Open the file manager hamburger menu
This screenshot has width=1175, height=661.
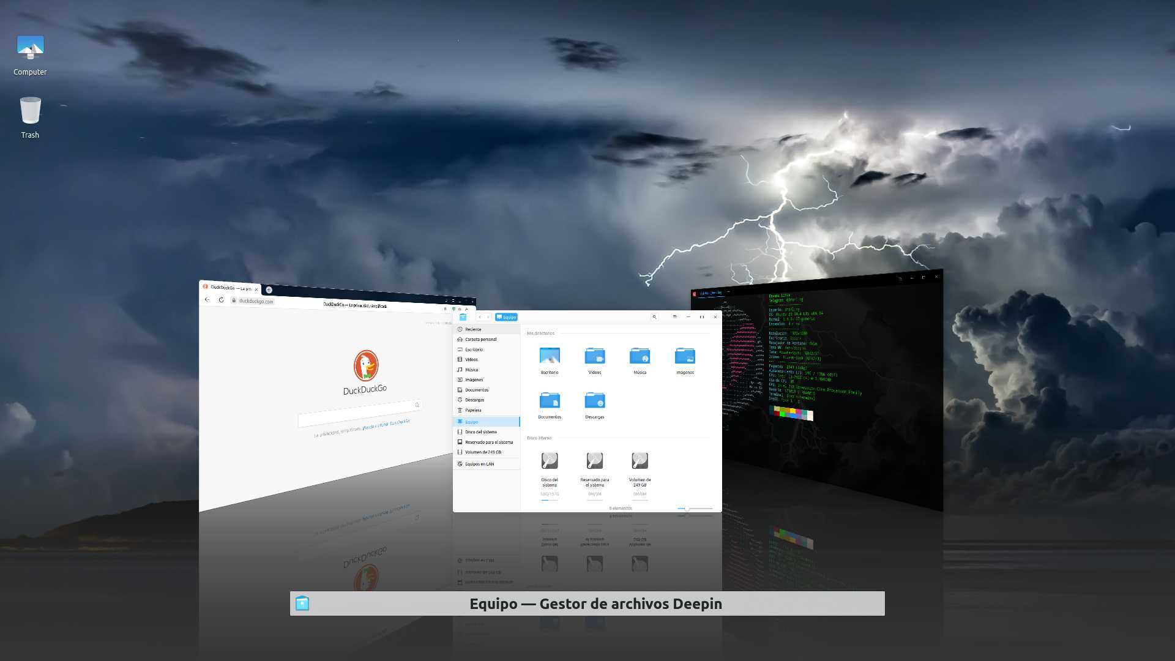674,317
